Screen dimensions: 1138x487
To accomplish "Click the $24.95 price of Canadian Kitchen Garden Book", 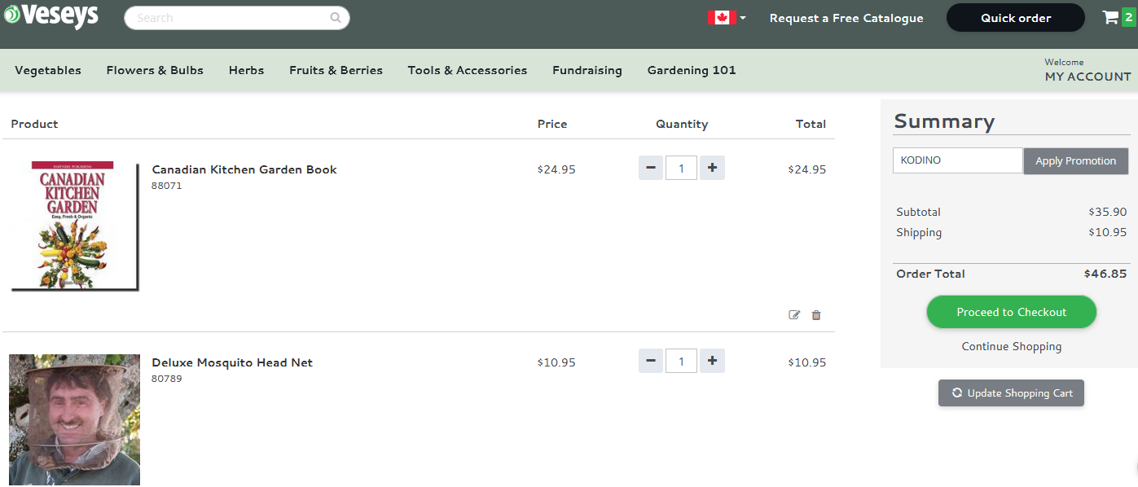I will click(556, 169).
